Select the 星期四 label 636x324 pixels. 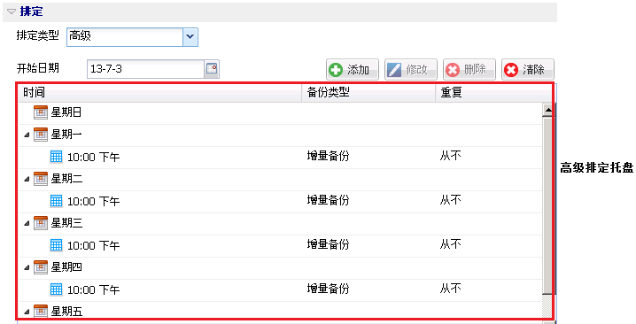point(66,267)
